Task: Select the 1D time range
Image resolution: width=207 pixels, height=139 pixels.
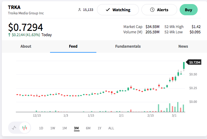Action: pos(41,128)
